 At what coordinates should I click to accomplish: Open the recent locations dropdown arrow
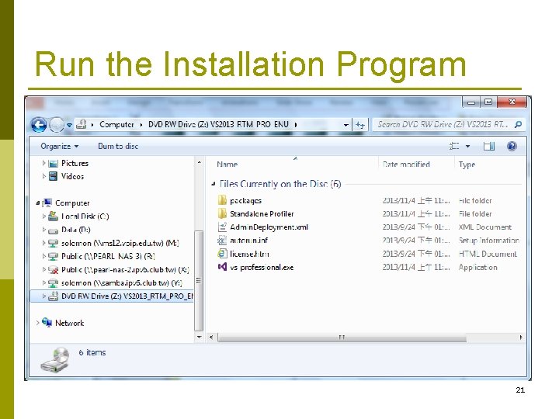pyautogui.click(x=69, y=125)
